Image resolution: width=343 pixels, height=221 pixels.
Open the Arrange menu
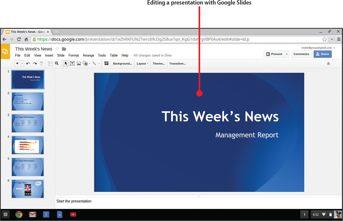click(88, 55)
